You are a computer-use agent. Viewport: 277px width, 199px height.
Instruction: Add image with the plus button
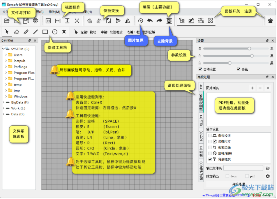(x=252, y=88)
